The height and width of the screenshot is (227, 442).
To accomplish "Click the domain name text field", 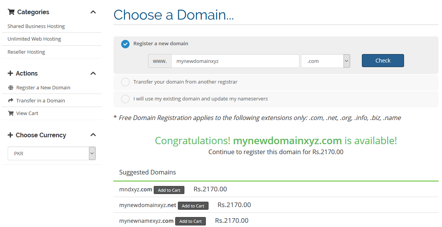I will coord(235,61).
